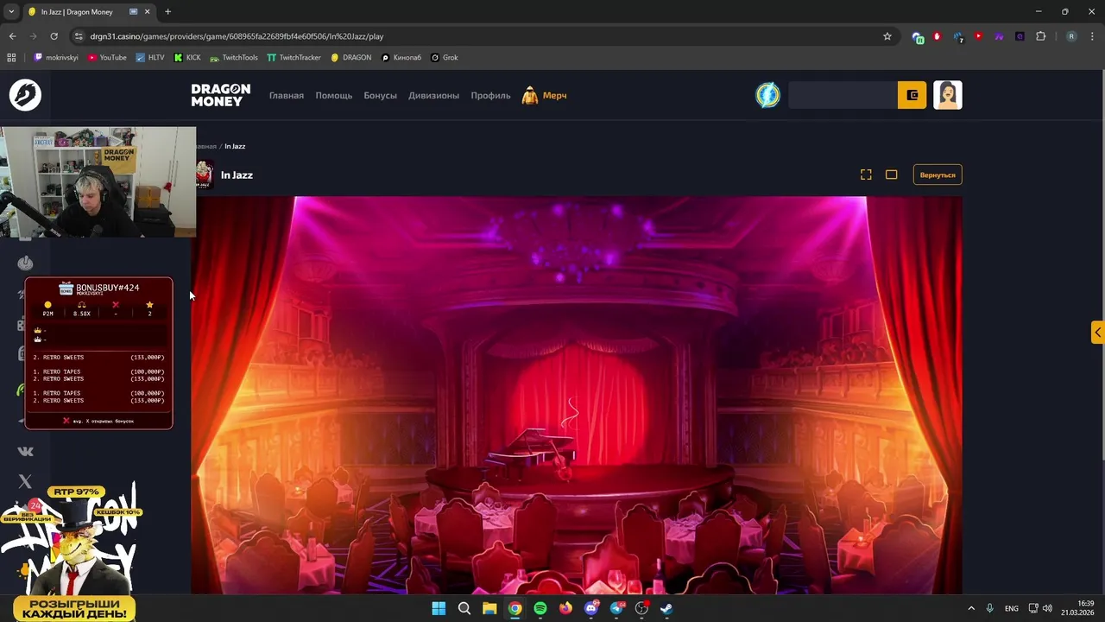
Task: Open the Dragon Money round logo in sidebar
Action: (x=25, y=95)
